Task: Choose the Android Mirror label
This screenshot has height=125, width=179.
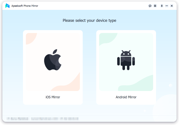Action: tap(126, 97)
